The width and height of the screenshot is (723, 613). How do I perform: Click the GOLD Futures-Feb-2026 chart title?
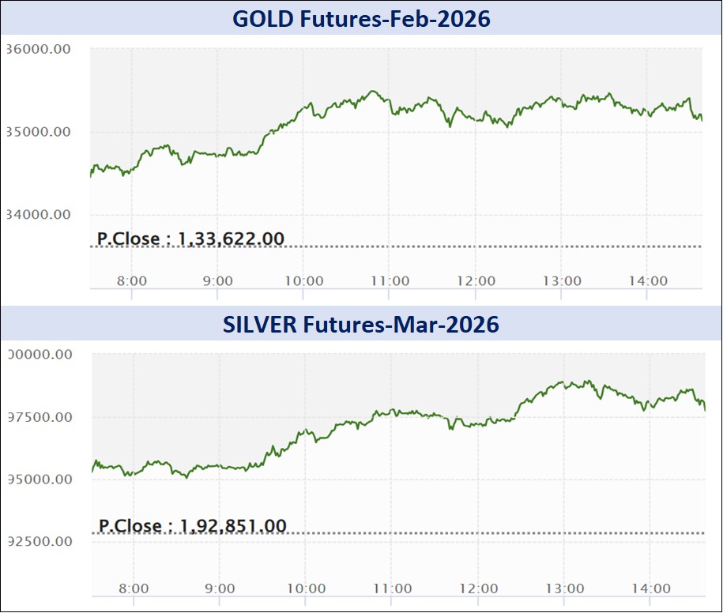point(360,18)
